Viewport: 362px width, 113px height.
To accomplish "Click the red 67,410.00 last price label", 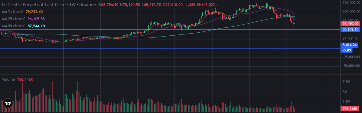I will (350, 23).
